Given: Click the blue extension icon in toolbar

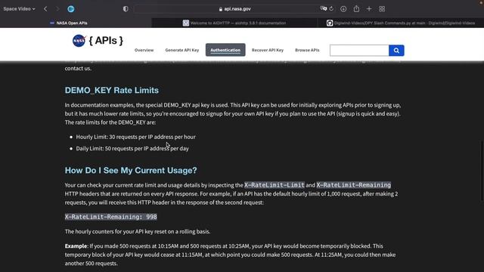Looking at the screenshot, I should pyautogui.click(x=71, y=9).
